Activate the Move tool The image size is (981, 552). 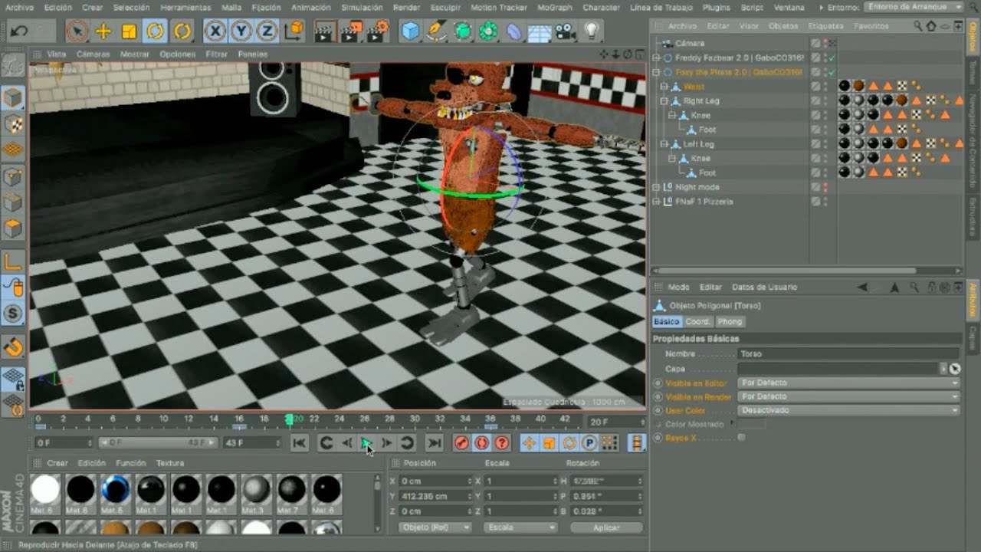(x=103, y=31)
